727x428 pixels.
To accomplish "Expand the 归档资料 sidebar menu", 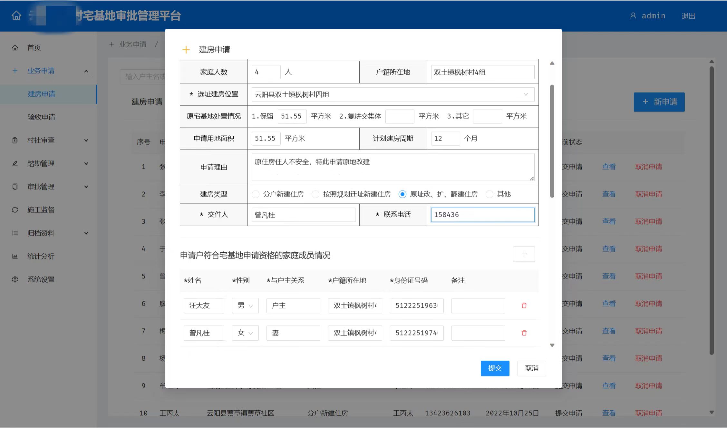I will 86,233.
